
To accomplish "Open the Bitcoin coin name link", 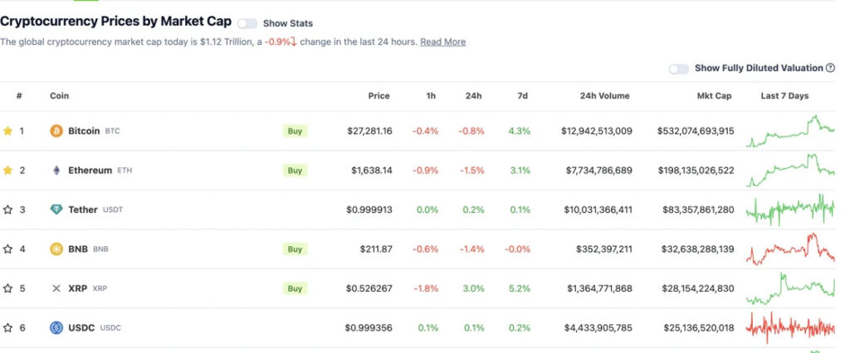I will point(84,130).
